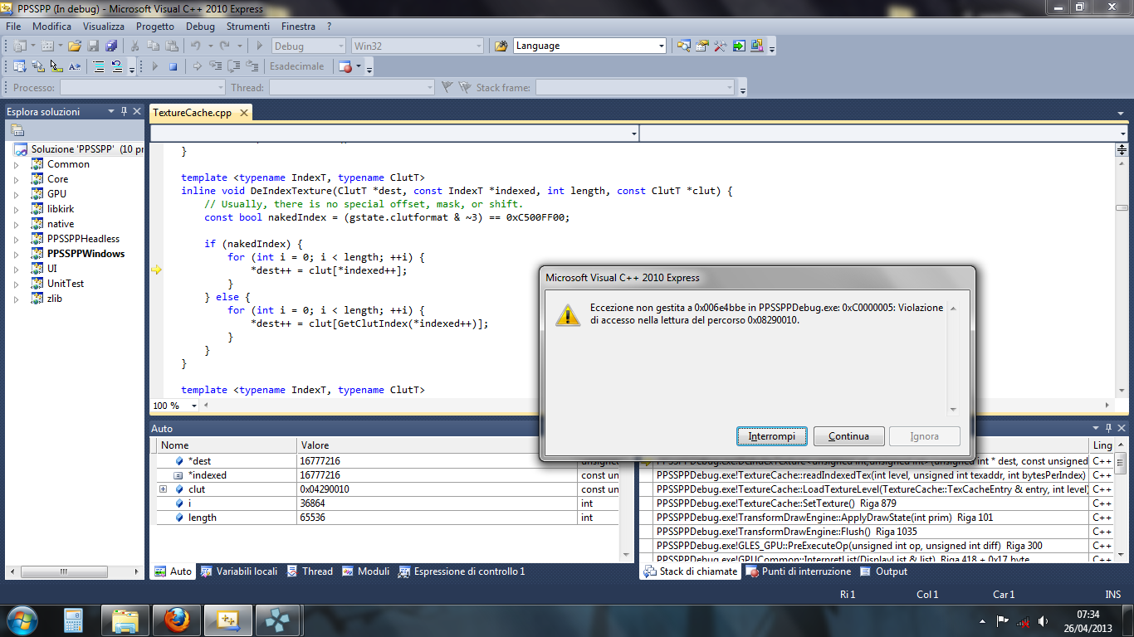The width and height of the screenshot is (1134, 637).
Task: Click the Undo arrow icon
Action: [x=197, y=46]
